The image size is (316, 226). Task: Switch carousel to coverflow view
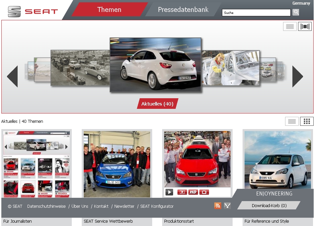pyautogui.click(x=305, y=26)
